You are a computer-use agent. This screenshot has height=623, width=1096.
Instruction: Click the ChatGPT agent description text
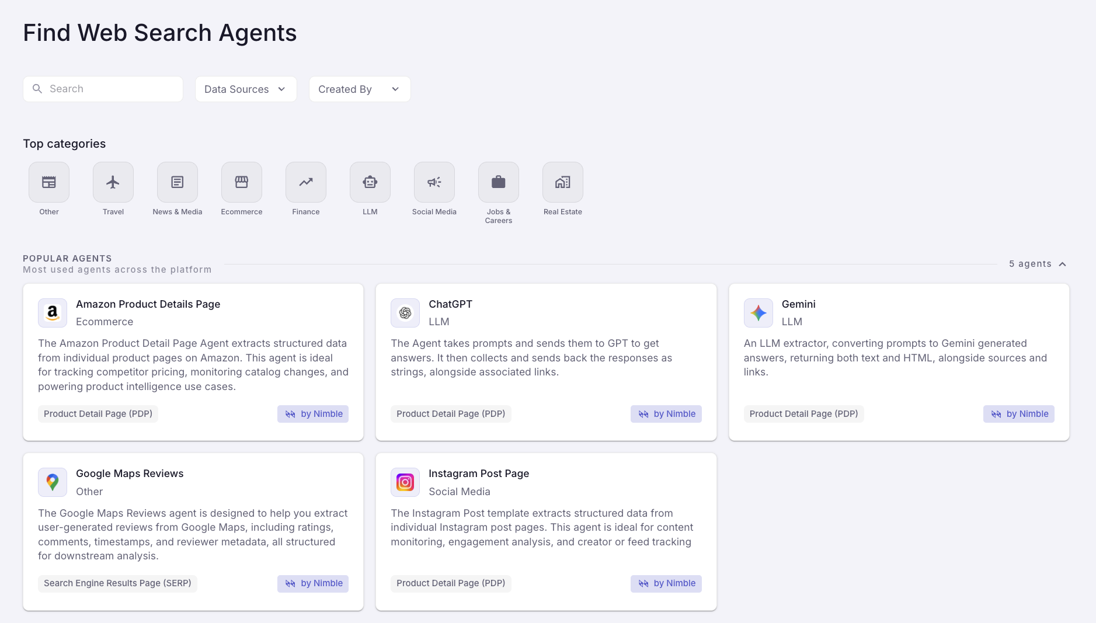tap(531, 358)
